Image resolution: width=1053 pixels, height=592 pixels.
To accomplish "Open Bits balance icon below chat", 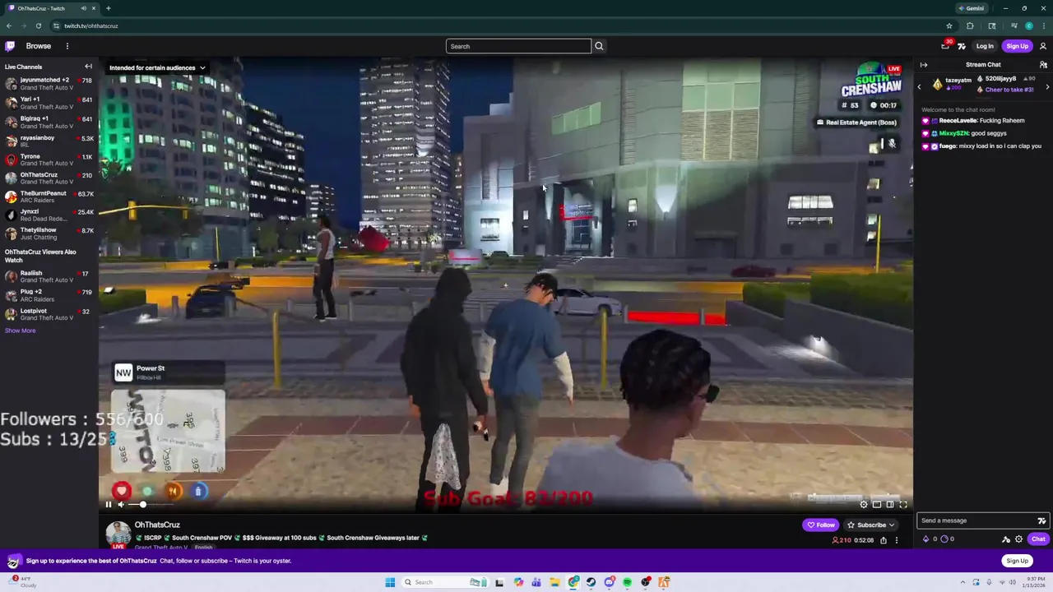I will [926, 539].
